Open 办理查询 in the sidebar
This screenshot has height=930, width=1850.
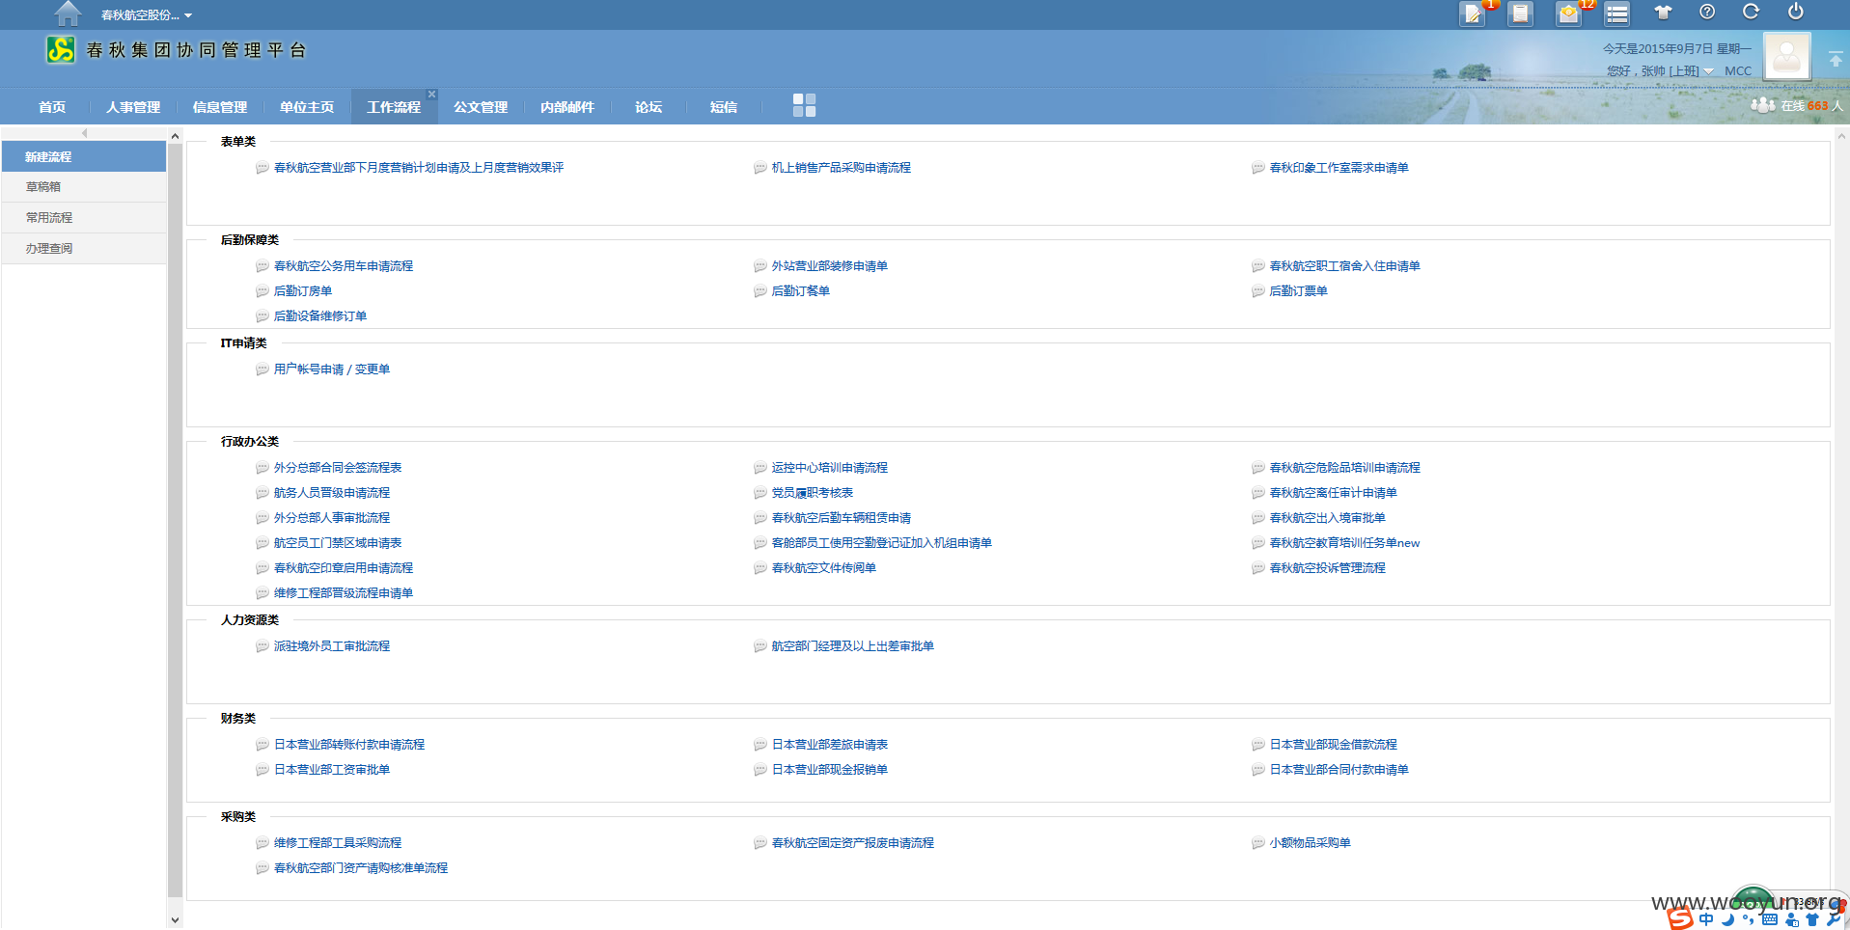coord(84,249)
